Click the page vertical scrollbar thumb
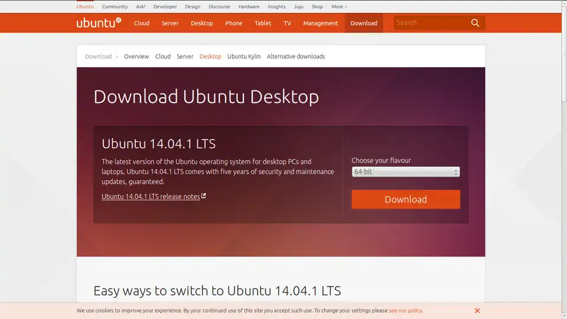Image resolution: width=567 pixels, height=319 pixels. [x=564, y=54]
